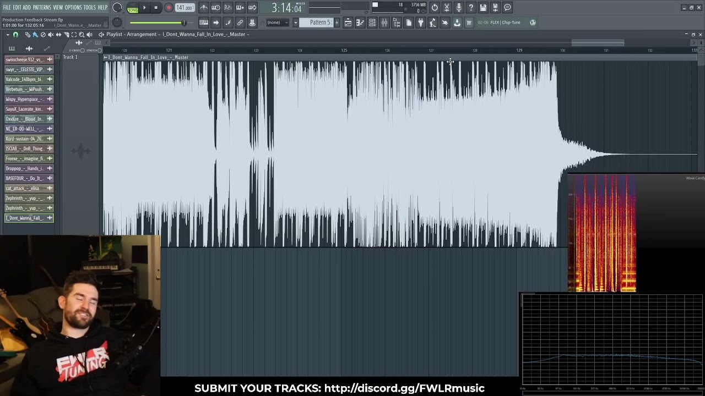
Task: Toggle the 3-2-1 countdown before recording
Action: coord(228,8)
